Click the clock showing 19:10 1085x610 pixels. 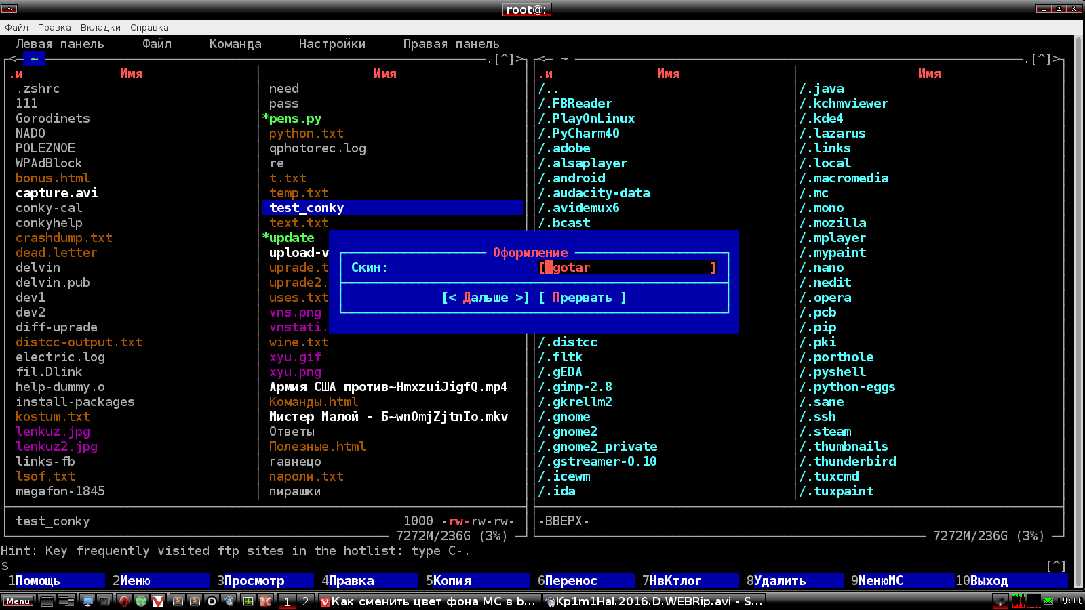pyautogui.click(x=1070, y=601)
